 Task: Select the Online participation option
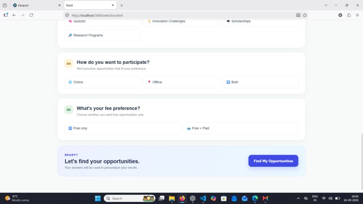pyautogui.click(x=102, y=82)
